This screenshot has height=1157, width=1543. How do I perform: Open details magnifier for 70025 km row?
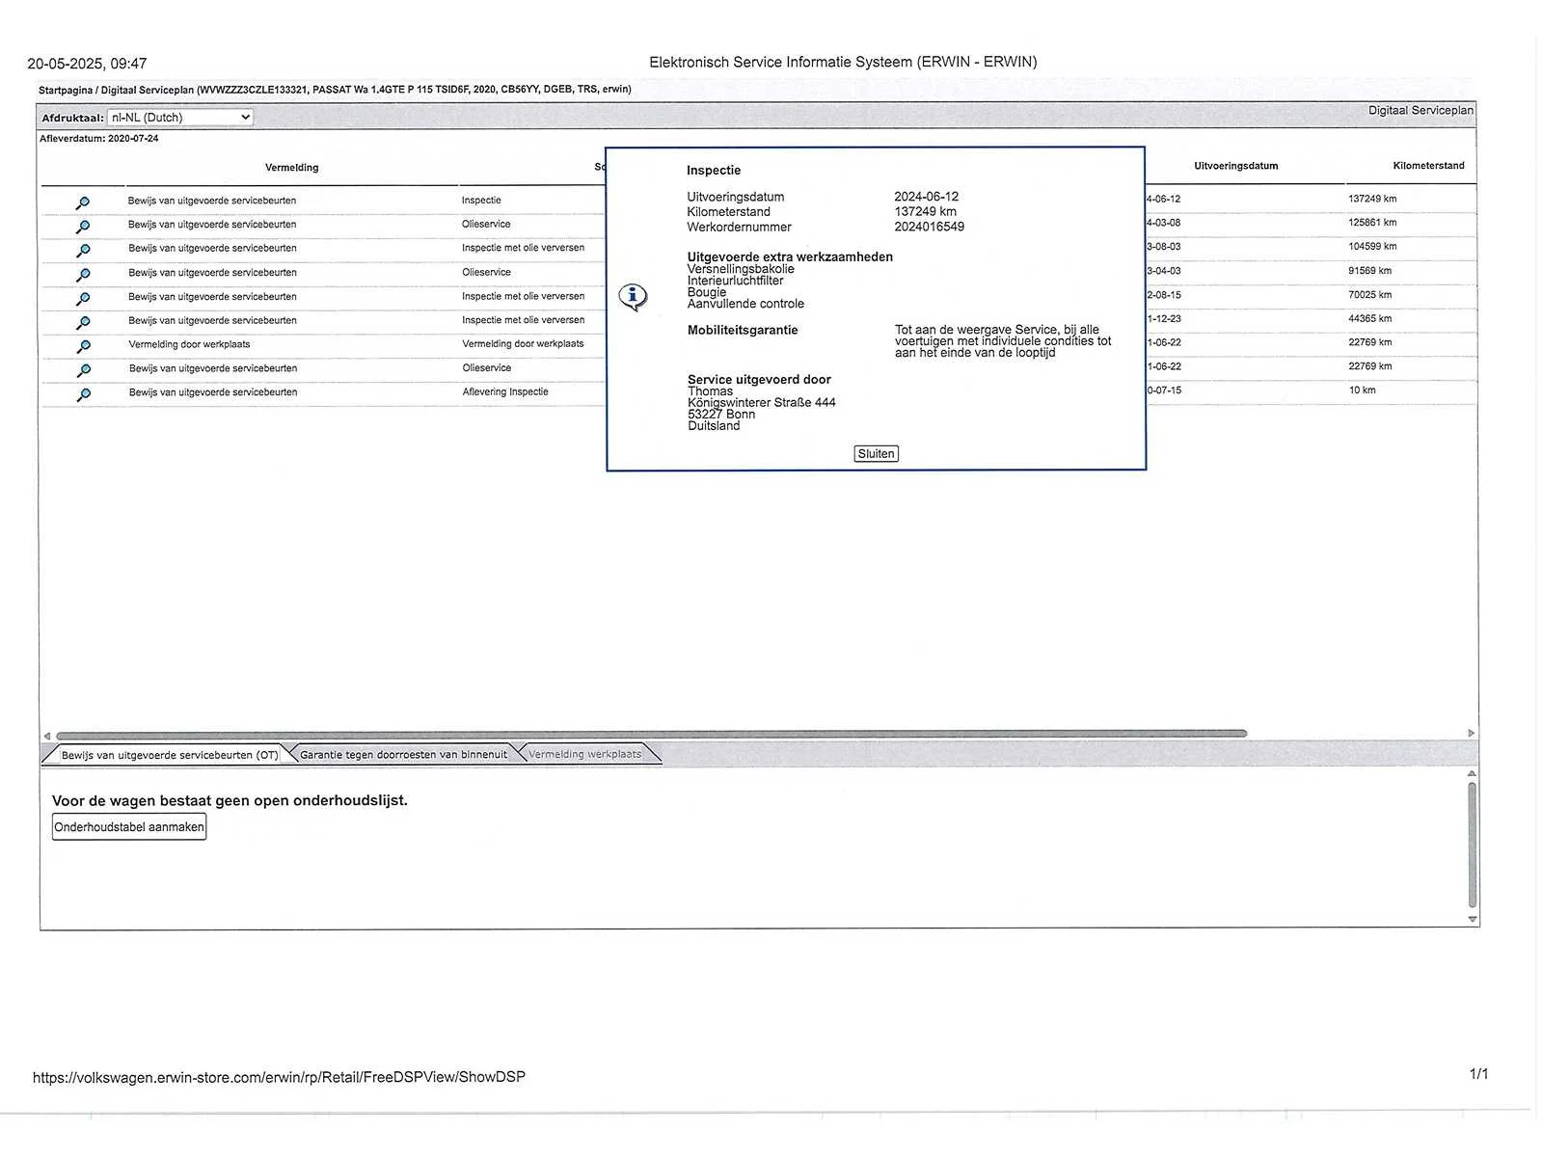(x=83, y=299)
